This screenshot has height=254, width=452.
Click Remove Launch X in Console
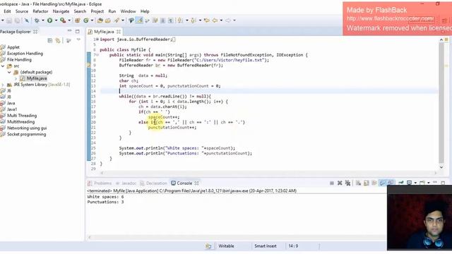[x=340, y=183]
